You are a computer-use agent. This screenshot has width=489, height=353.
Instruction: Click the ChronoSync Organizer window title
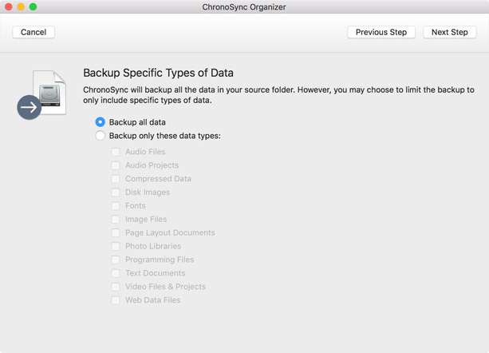(x=244, y=7)
